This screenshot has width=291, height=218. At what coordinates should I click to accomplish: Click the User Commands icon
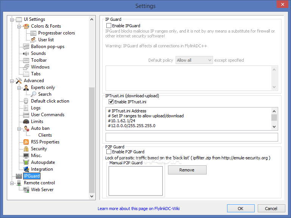point(26,115)
